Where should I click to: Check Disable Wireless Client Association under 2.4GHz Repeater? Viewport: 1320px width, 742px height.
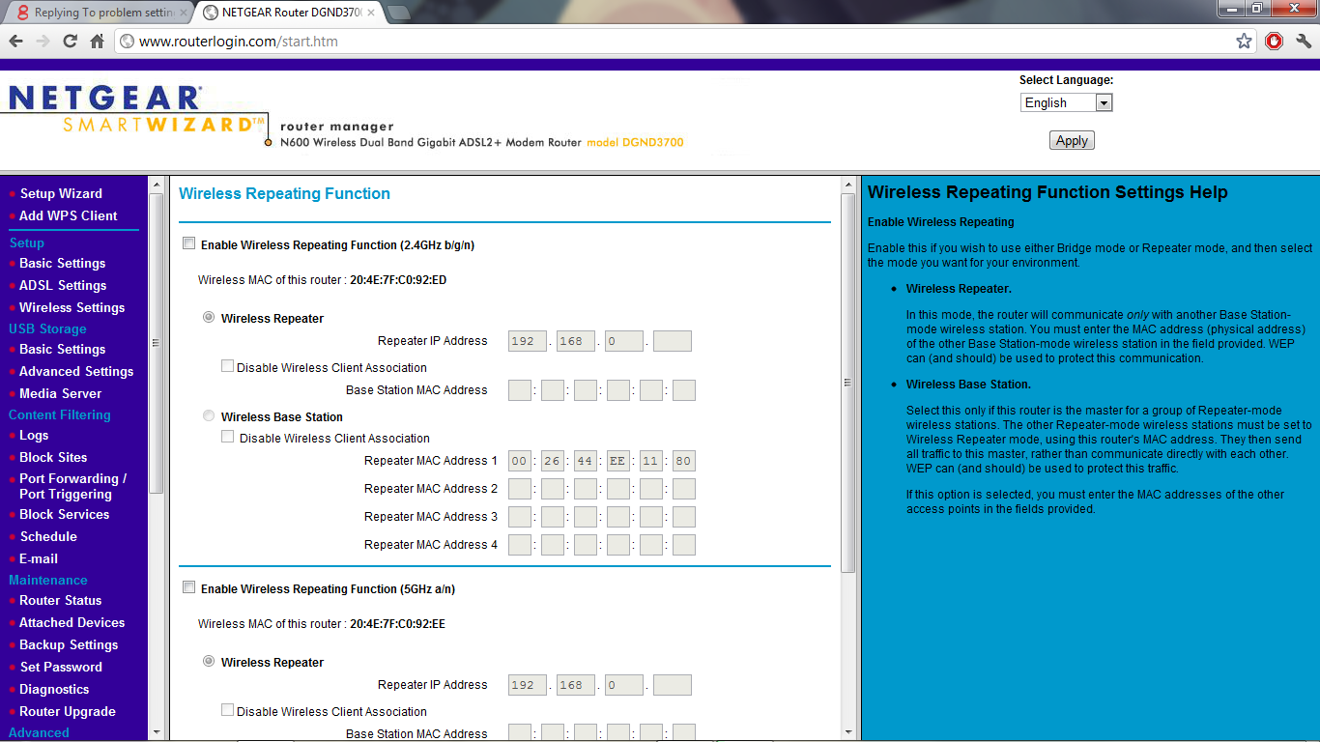pos(227,366)
